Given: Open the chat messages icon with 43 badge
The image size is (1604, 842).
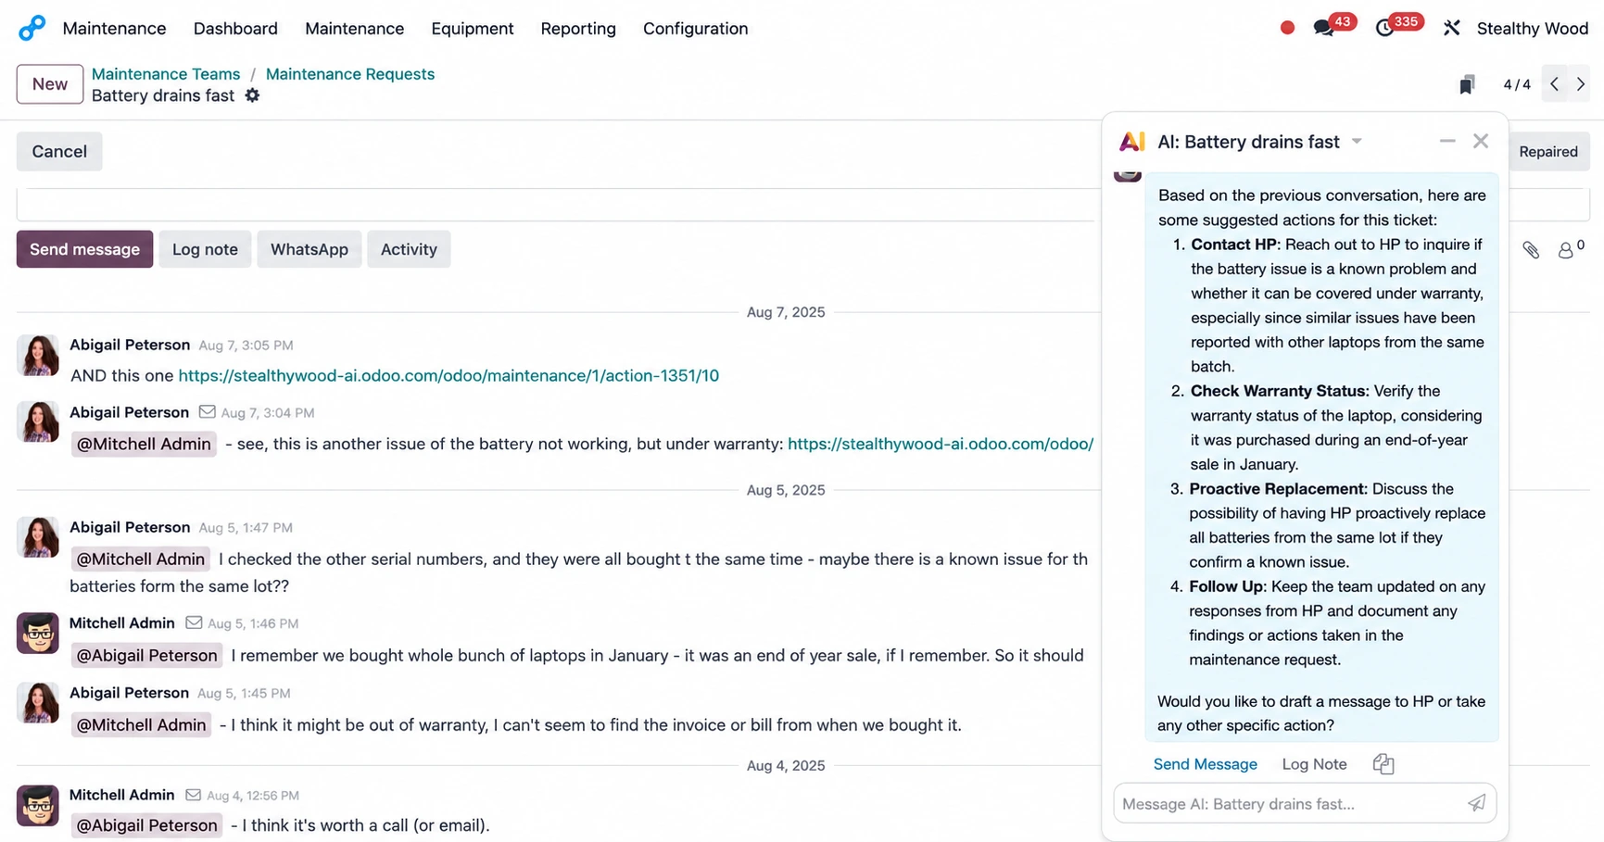Looking at the screenshot, I should tap(1323, 29).
